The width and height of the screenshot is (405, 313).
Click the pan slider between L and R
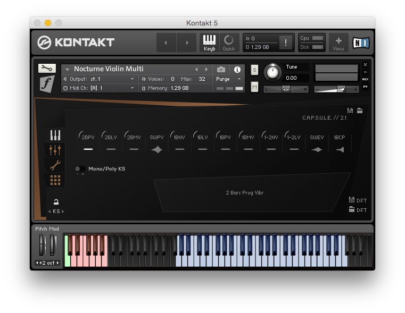(x=286, y=89)
